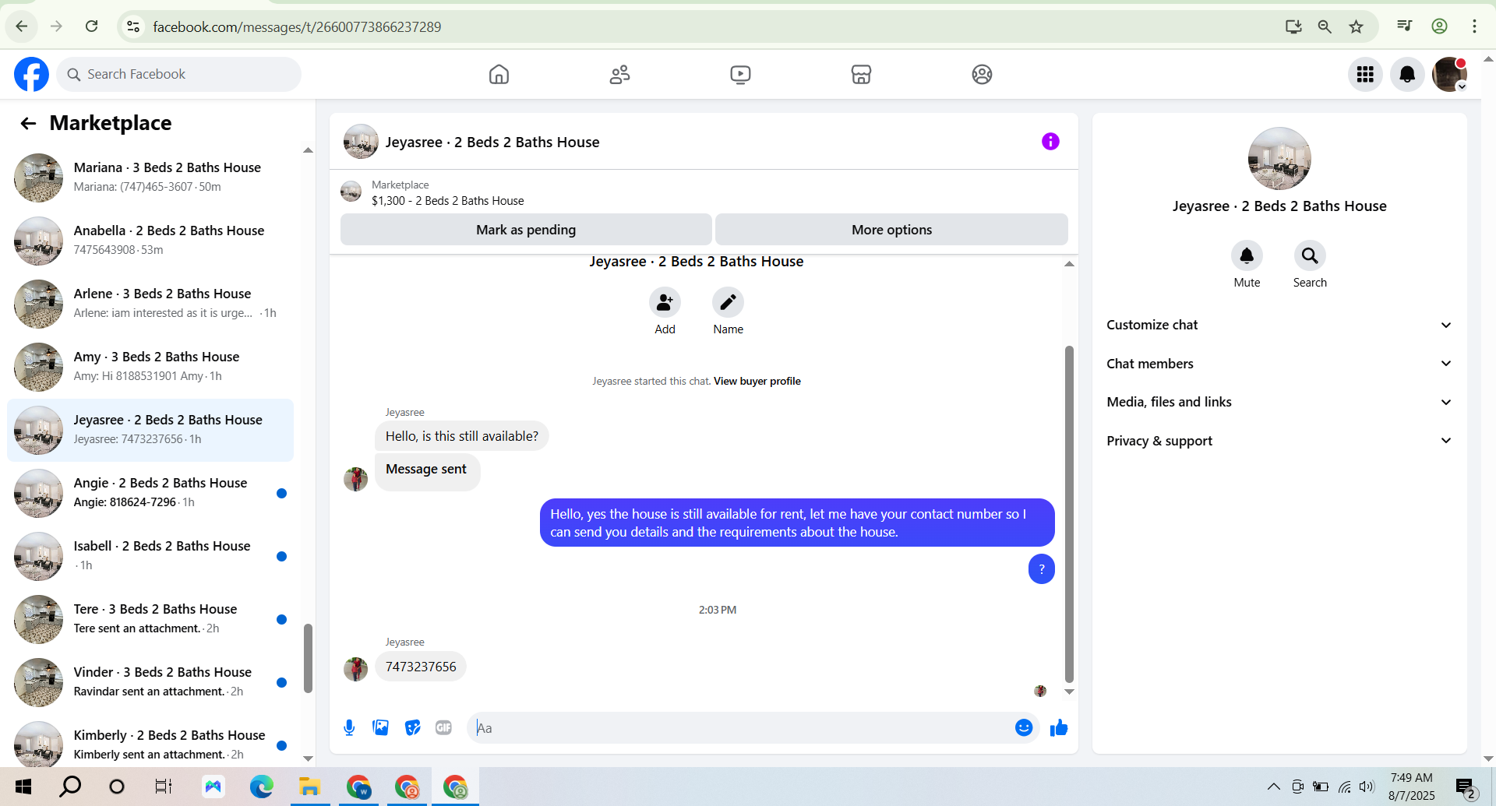Click the browser back arrow
This screenshot has width=1496, height=806.
22,26
